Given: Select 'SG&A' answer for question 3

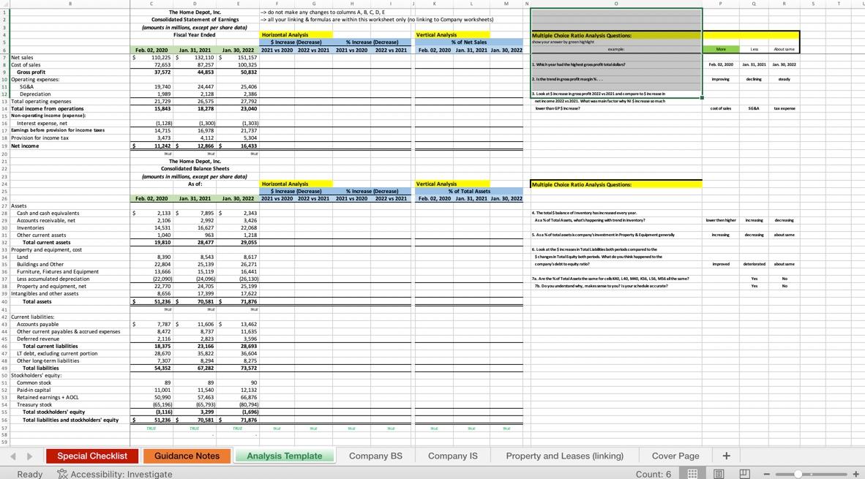Looking at the screenshot, I should [754, 108].
